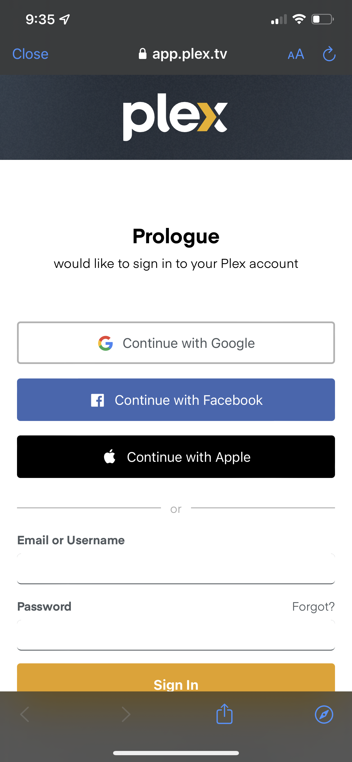352x762 pixels.
Task: Tap the Plex logo
Action: click(175, 117)
